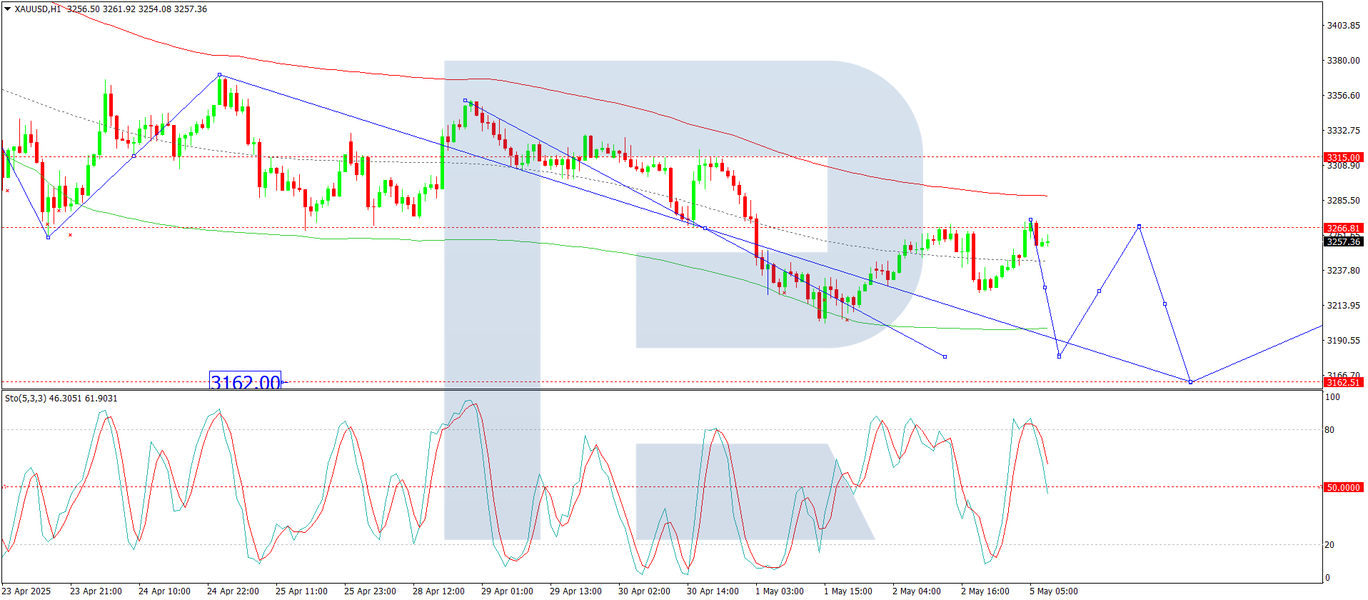Click the 1 May 03:00 time label
This screenshot has height=600, width=1368.
tap(780, 591)
